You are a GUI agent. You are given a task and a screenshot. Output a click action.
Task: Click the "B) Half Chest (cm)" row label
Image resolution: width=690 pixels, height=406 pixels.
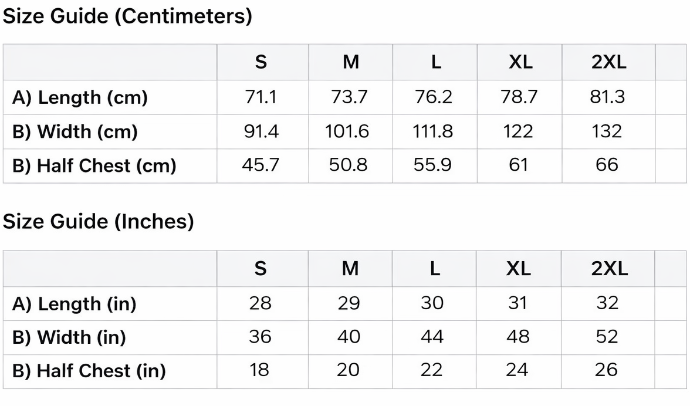(94, 165)
